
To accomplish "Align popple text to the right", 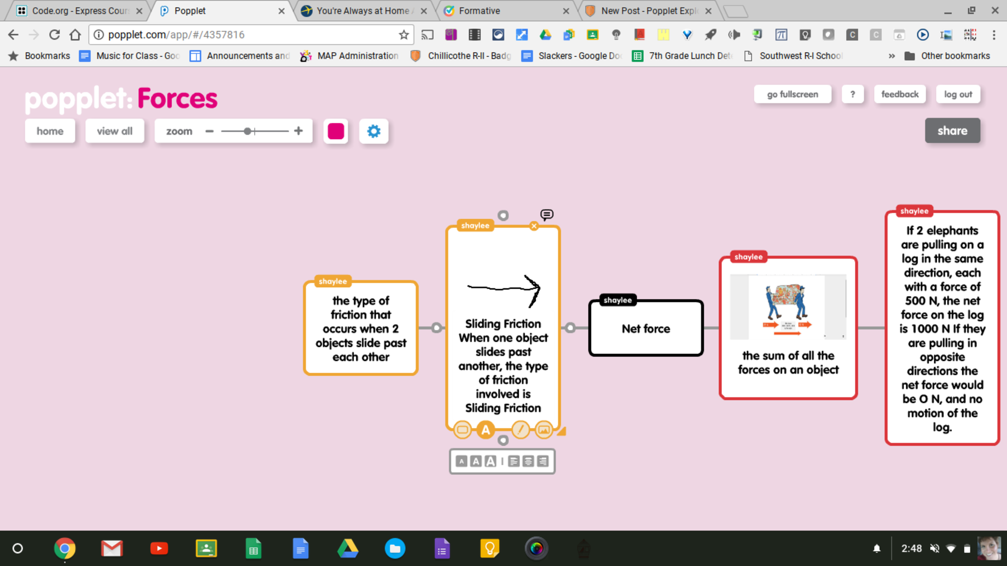I will [543, 461].
